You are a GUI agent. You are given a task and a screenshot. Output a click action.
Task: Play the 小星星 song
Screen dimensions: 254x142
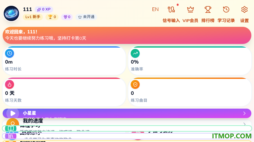tap(13, 113)
